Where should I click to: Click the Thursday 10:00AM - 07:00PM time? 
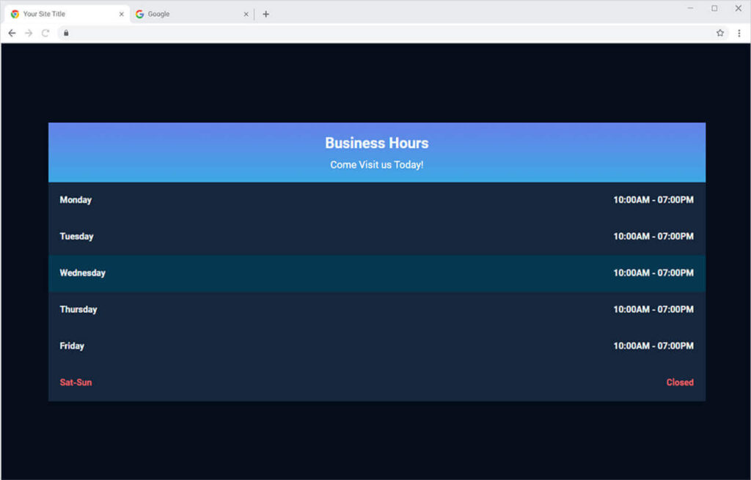coord(653,310)
